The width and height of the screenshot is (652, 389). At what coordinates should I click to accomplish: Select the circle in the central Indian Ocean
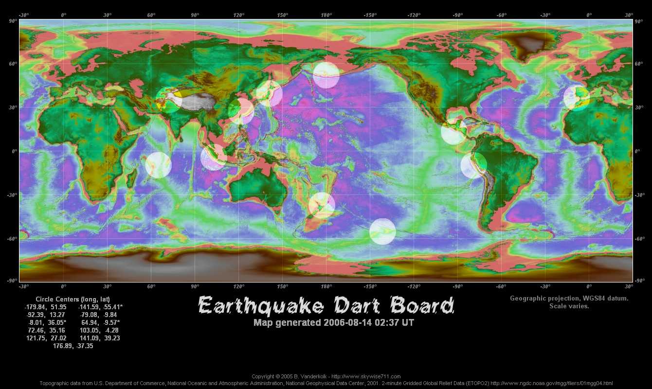pos(158,165)
